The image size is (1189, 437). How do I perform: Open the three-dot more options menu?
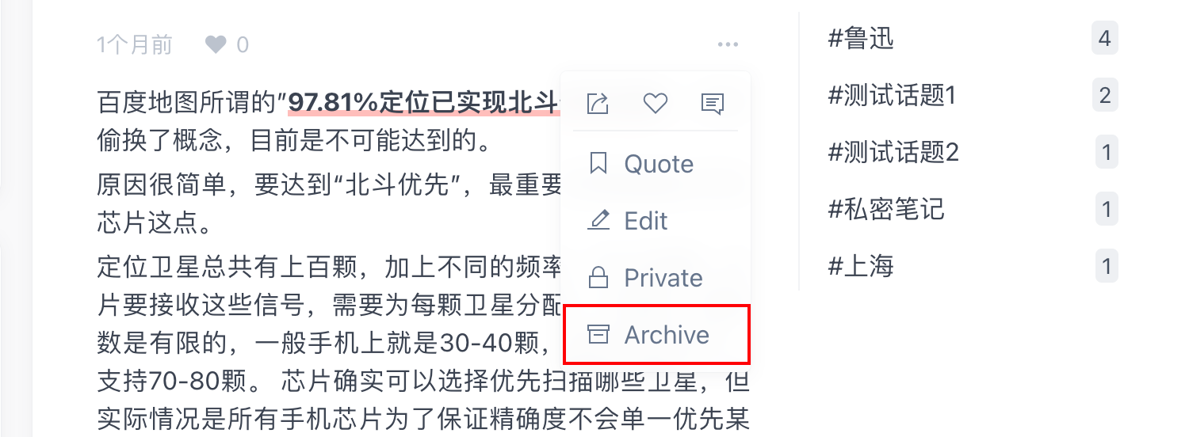[728, 44]
